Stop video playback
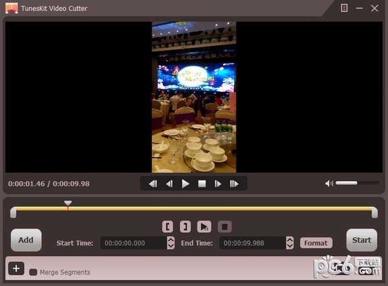This screenshot has width=388, height=286. 202,184
